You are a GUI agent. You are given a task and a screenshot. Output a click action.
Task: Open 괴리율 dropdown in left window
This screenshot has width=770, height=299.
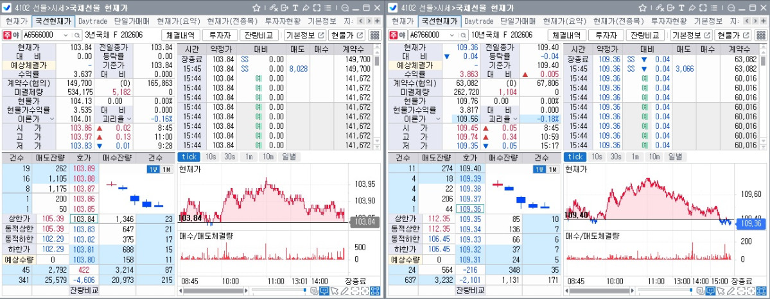pyautogui.click(x=130, y=119)
